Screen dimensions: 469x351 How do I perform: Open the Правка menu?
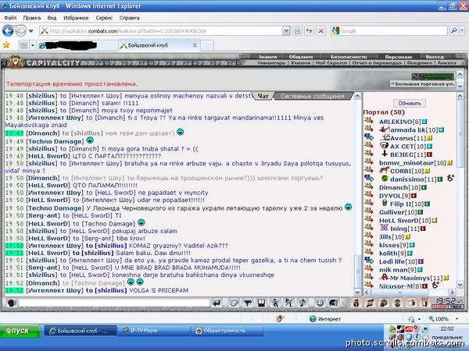(x=32, y=18)
